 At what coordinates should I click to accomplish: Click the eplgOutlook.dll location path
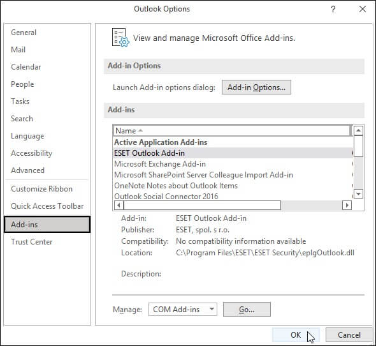click(265, 253)
